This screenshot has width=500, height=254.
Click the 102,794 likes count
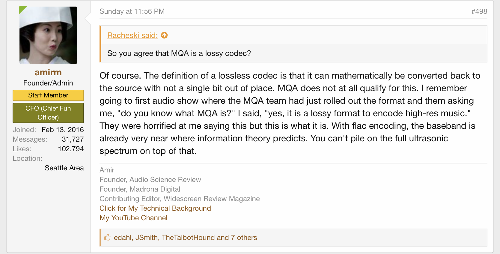pyautogui.click(x=71, y=149)
